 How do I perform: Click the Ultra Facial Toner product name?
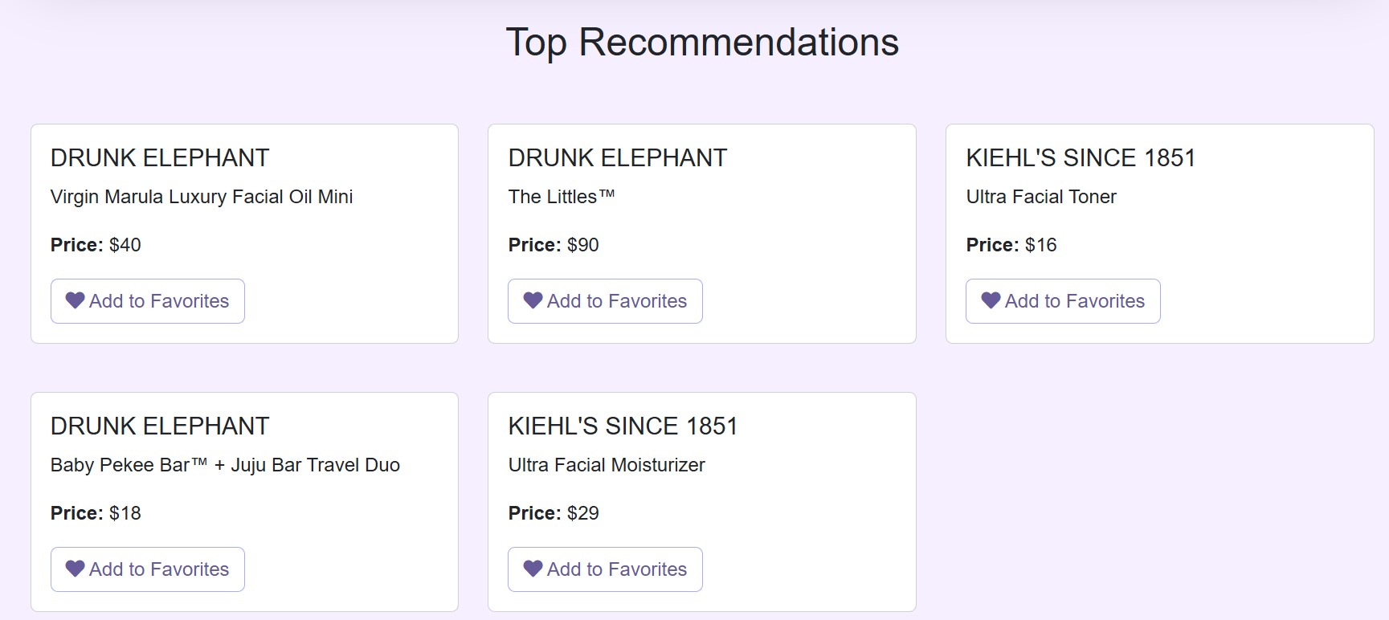click(x=1041, y=197)
